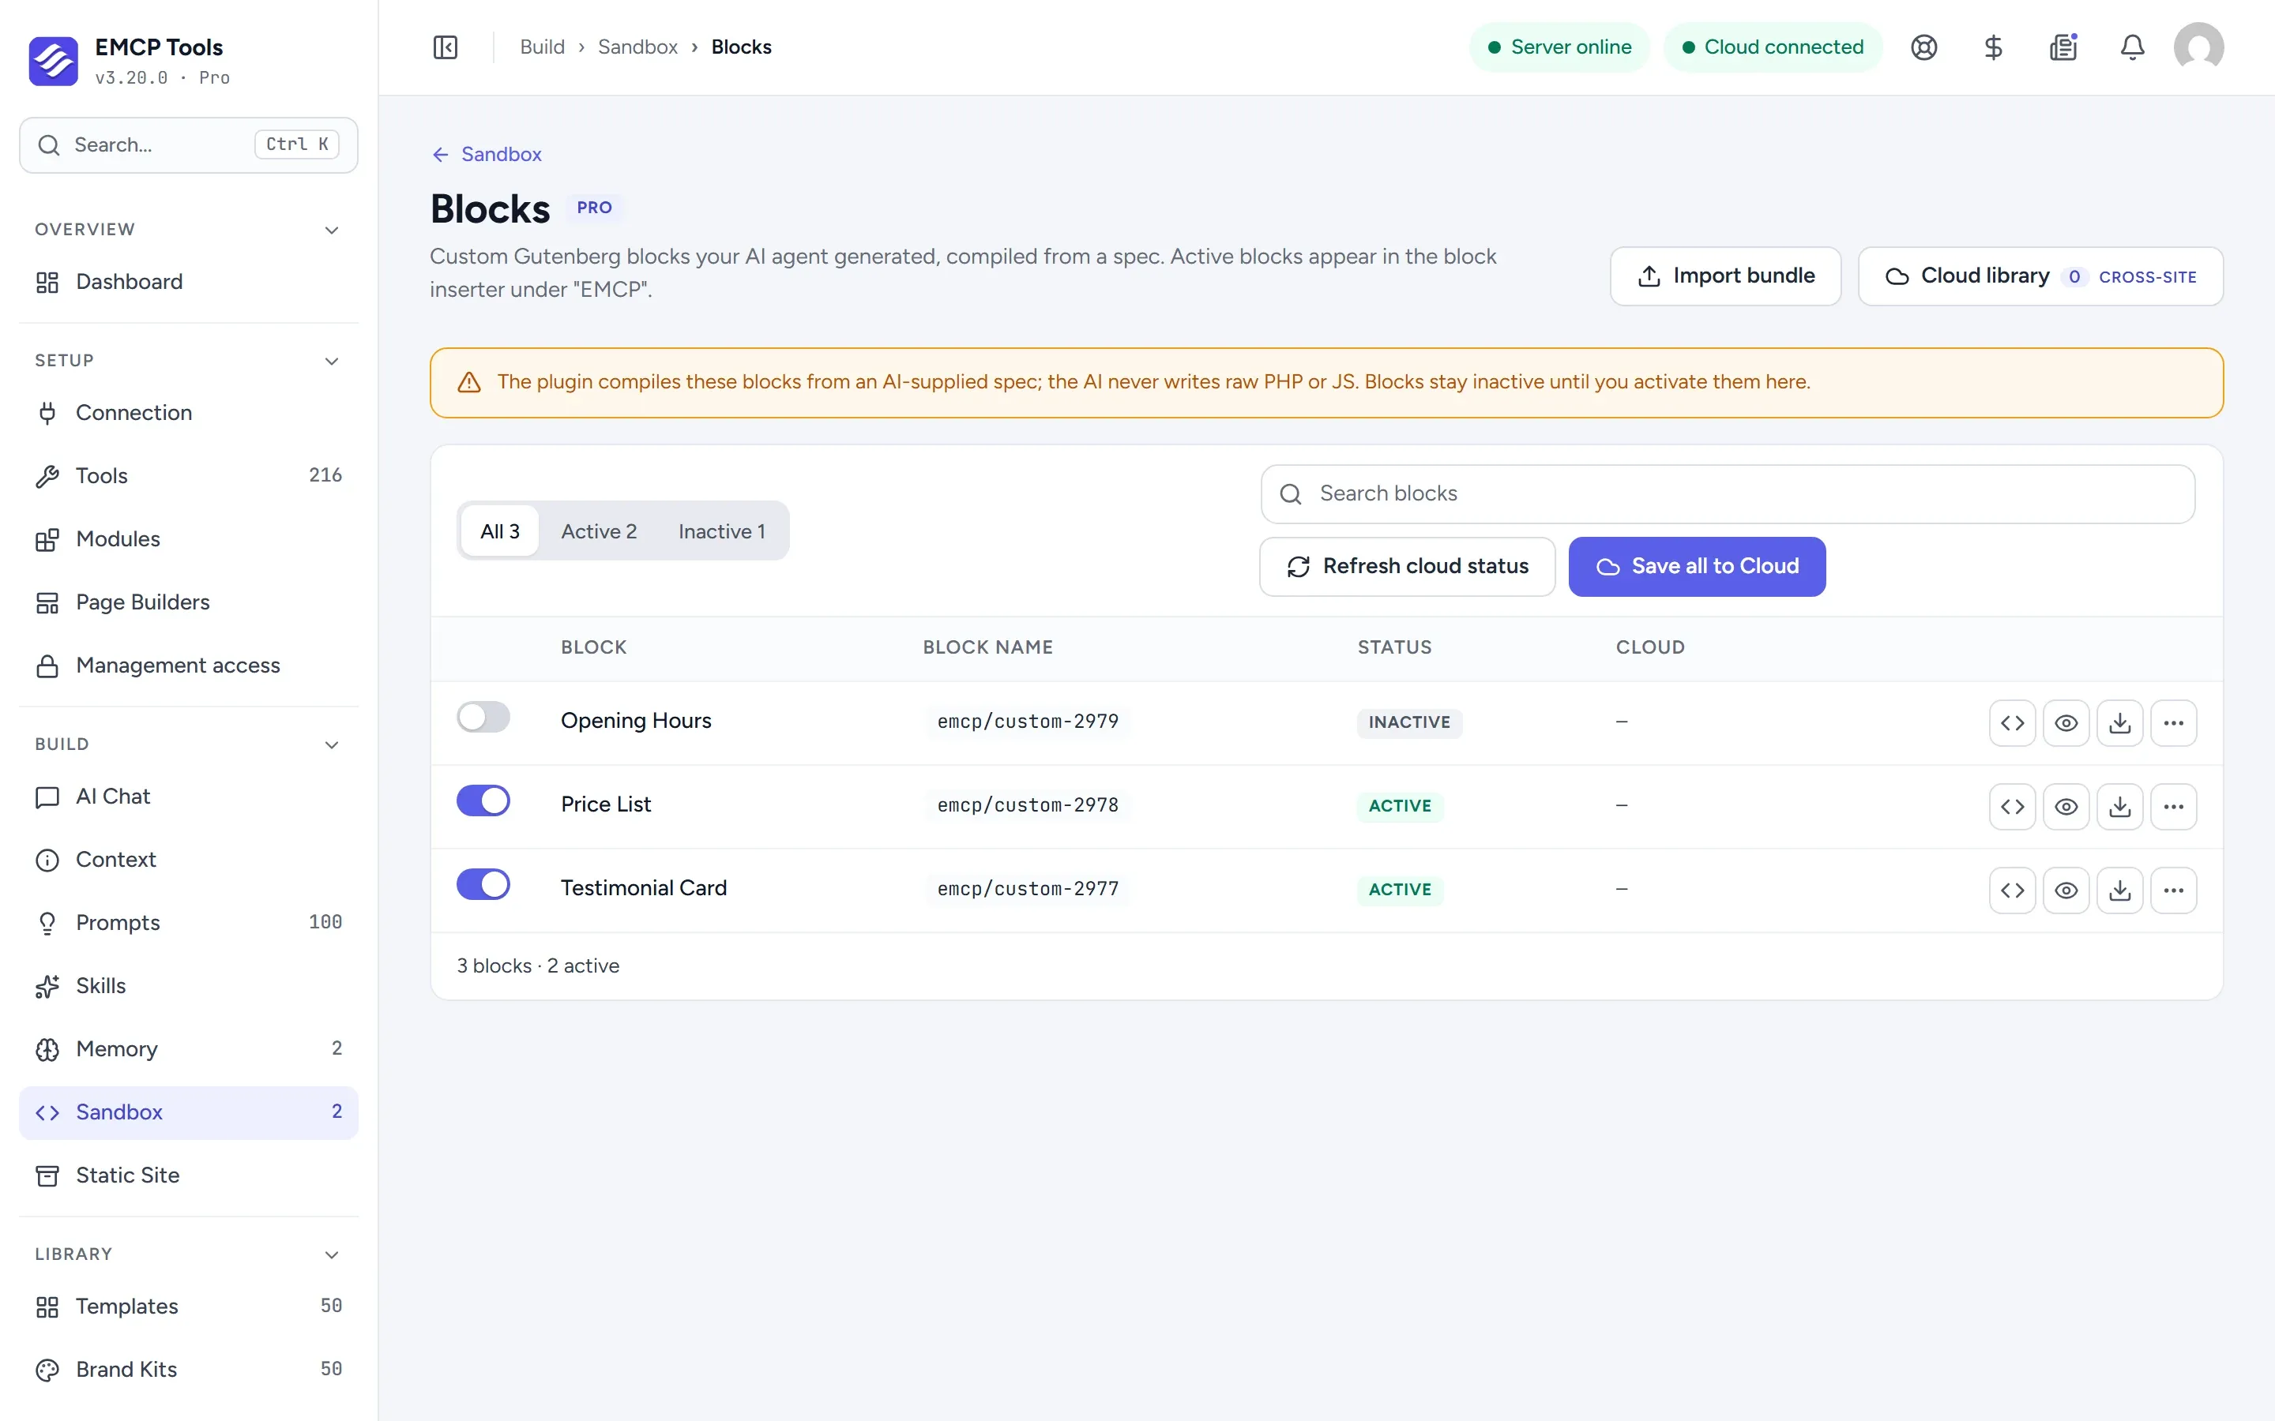The height and width of the screenshot is (1421, 2275).
Task: Collapse the sidebar panel icon
Action: pos(445,47)
